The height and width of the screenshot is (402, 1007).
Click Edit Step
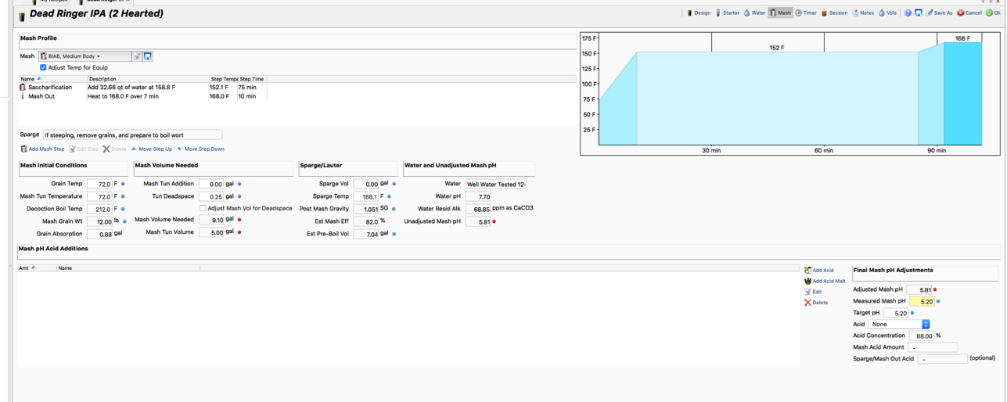(84, 149)
